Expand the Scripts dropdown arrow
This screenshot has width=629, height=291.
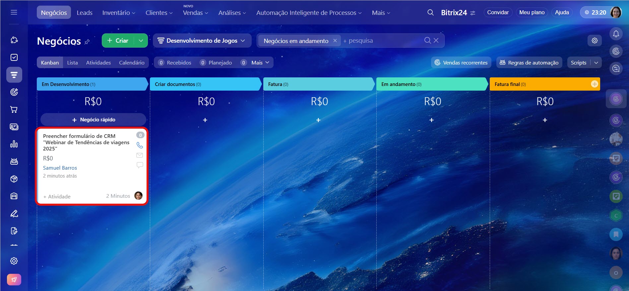pyautogui.click(x=596, y=62)
